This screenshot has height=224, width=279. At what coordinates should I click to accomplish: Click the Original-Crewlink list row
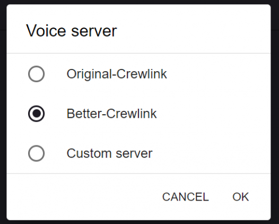[x=138, y=74]
